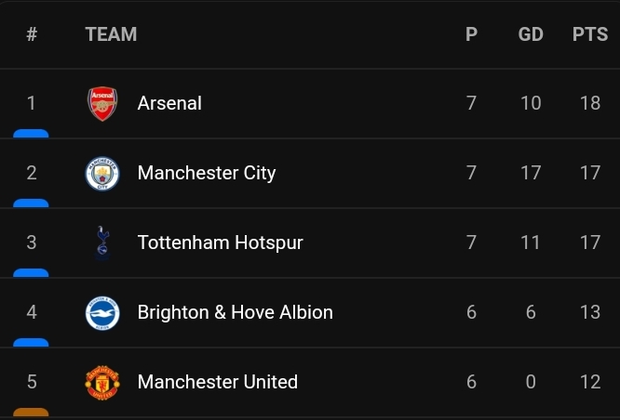Sort table by GD column header
This screenshot has width=620, height=420.
coord(531,34)
